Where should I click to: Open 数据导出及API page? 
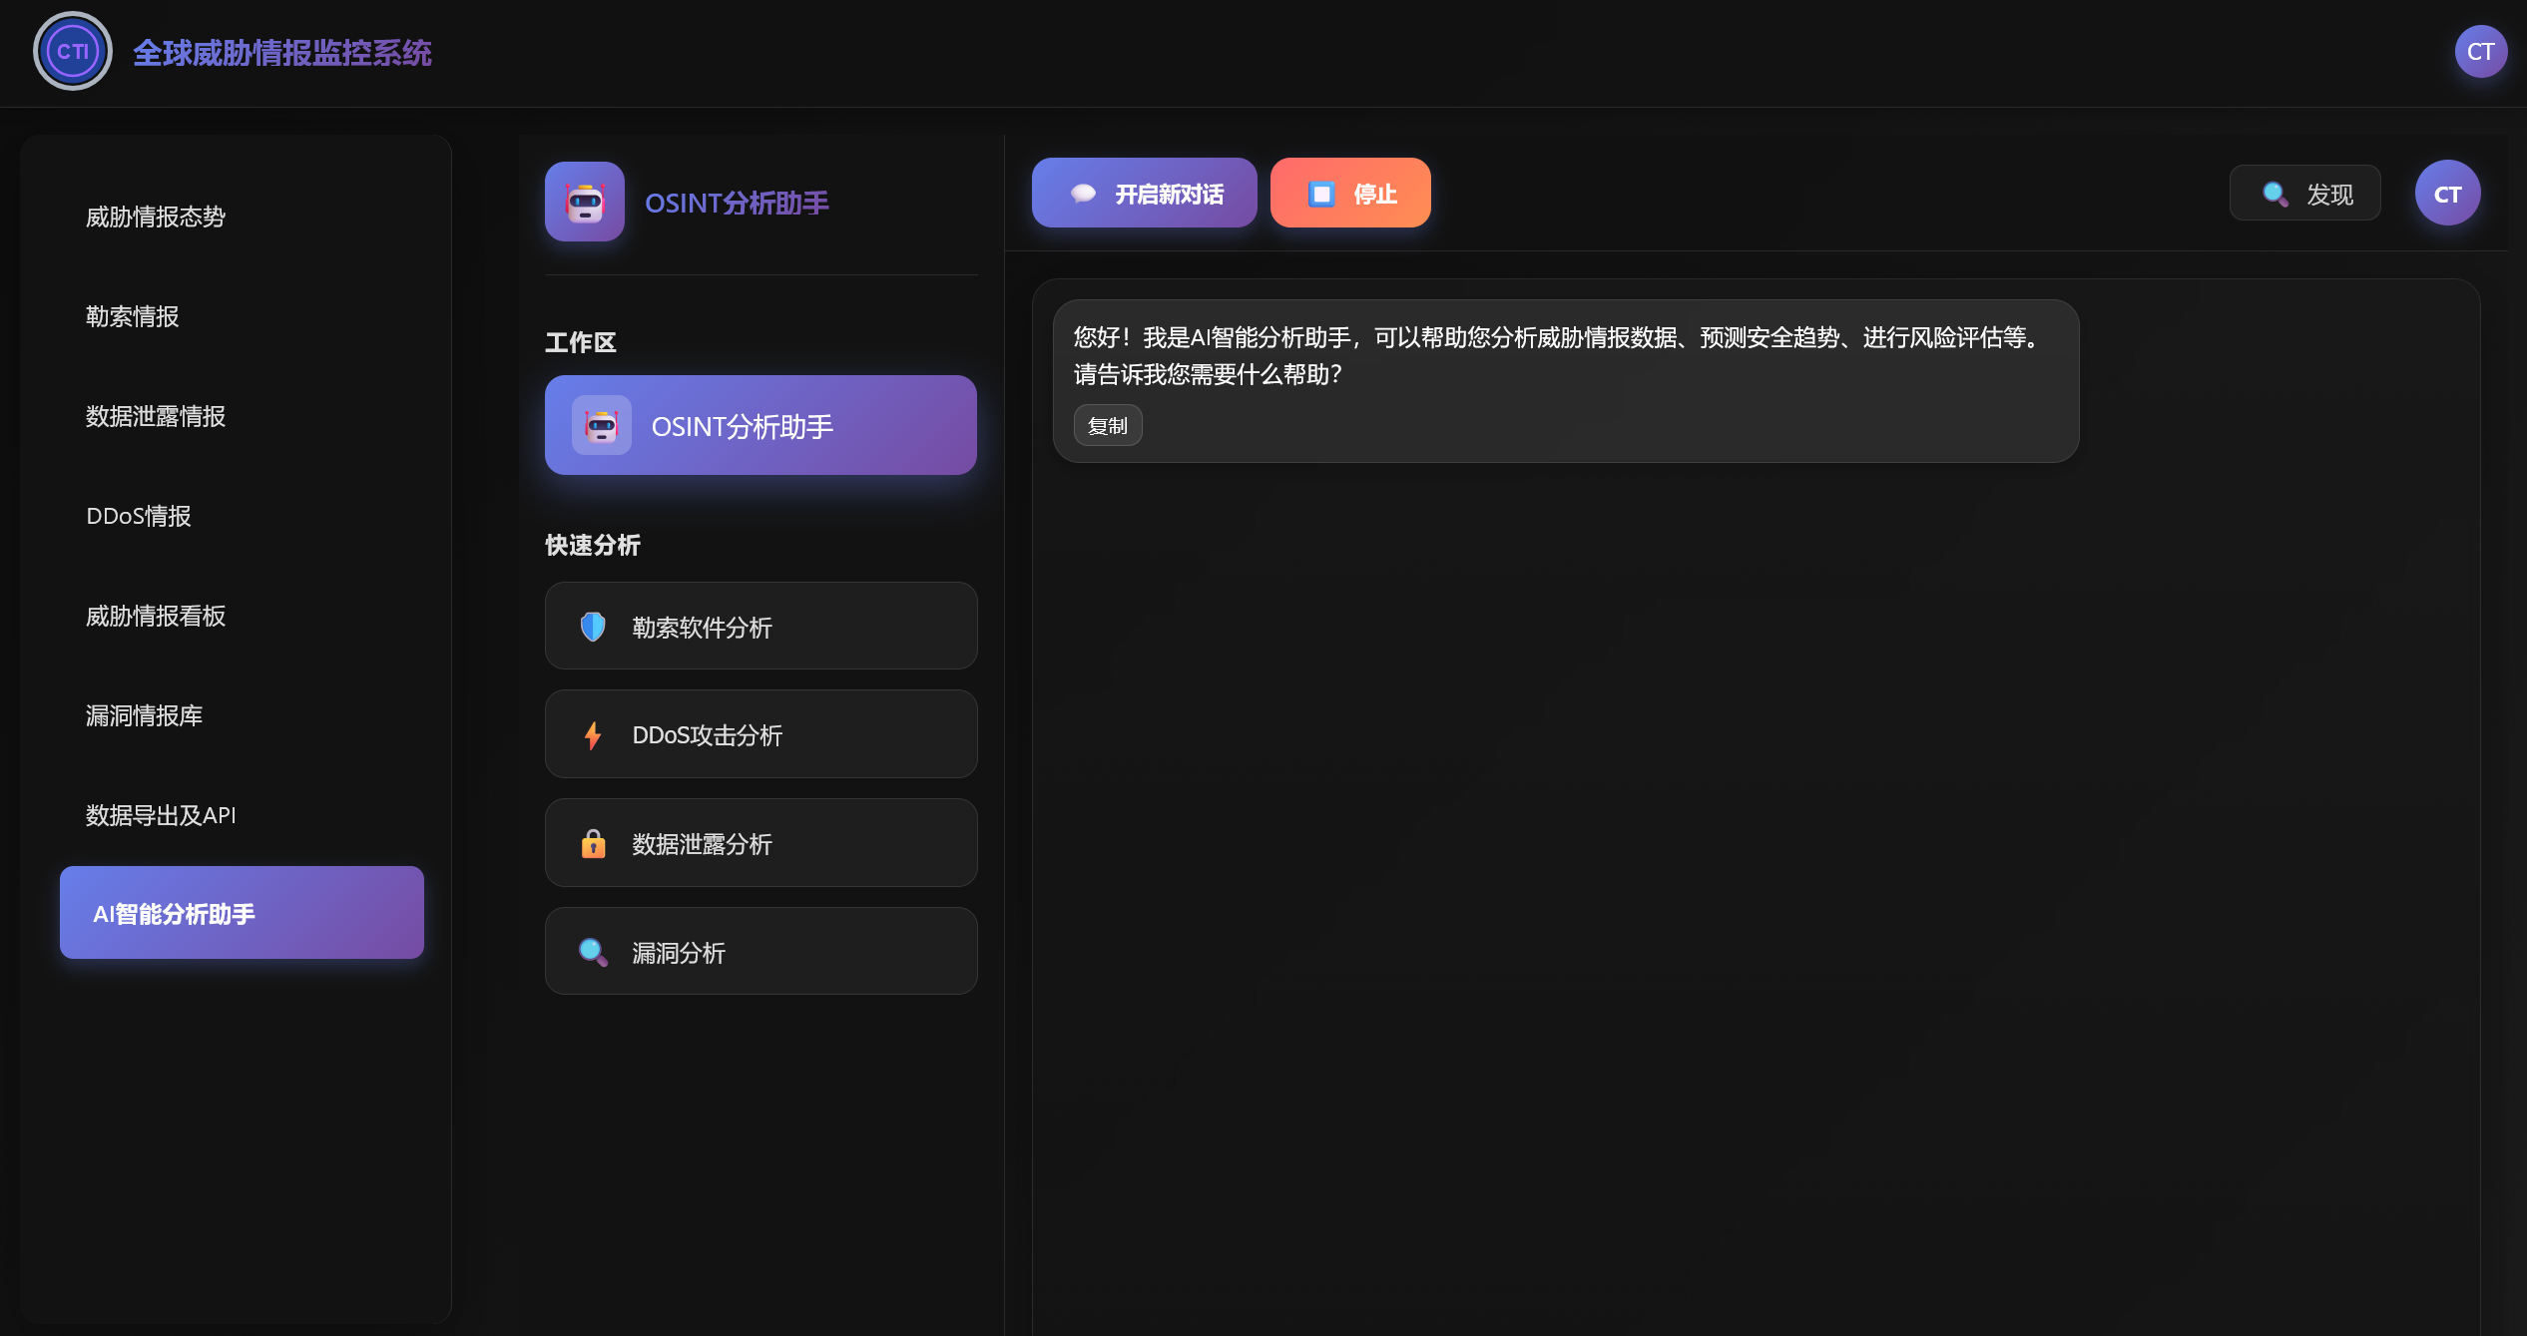tap(160, 815)
